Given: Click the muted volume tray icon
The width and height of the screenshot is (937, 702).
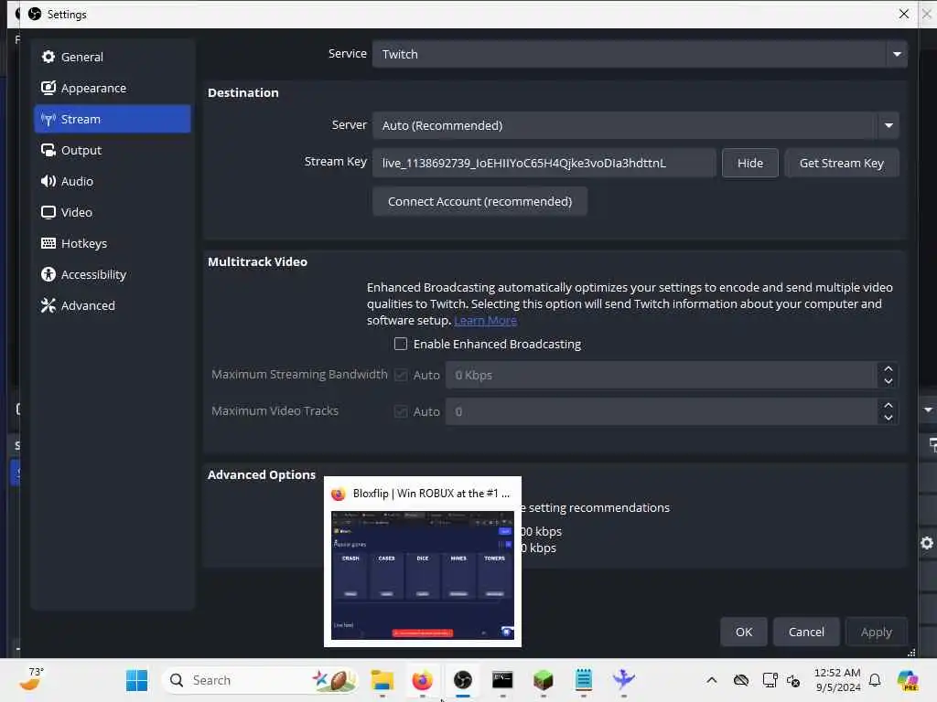Looking at the screenshot, I should [x=793, y=680].
